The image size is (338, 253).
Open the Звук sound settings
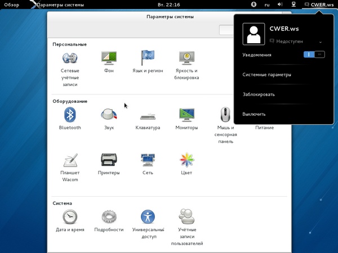click(109, 115)
